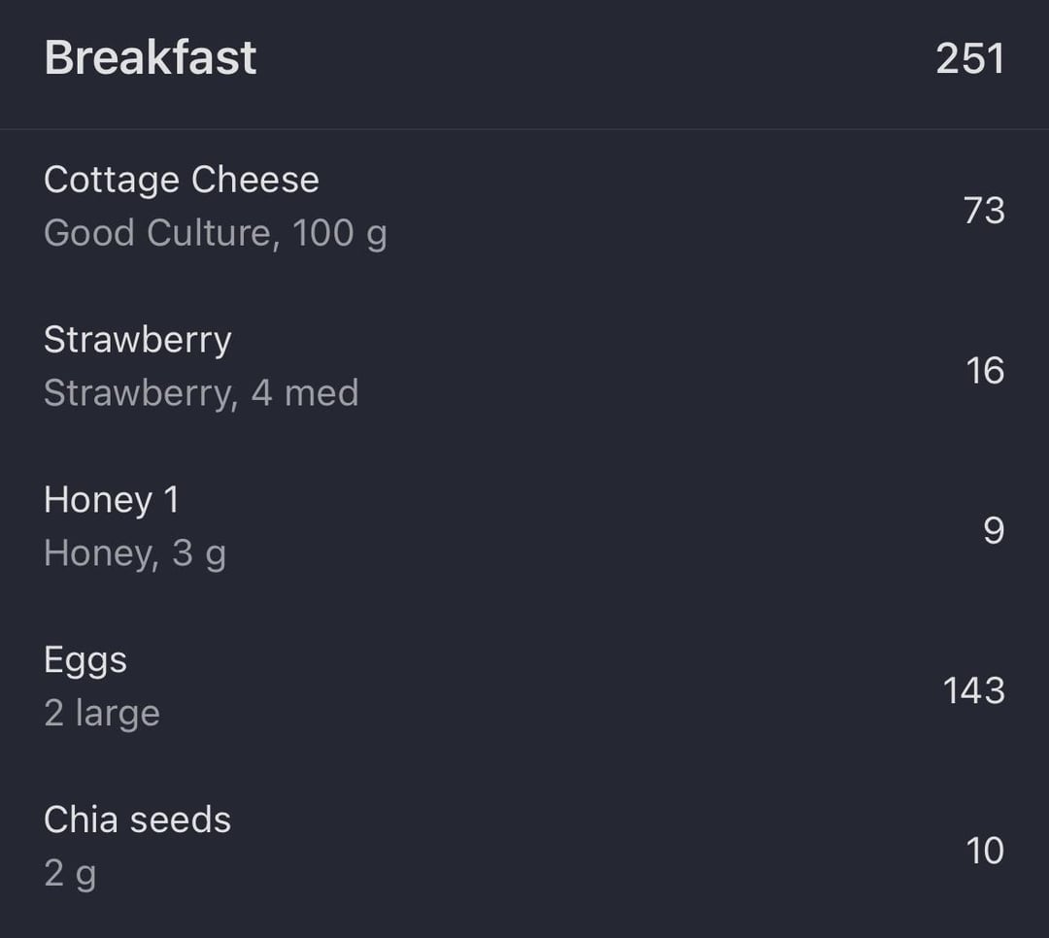Select the Good Culture, 100 g serving text

click(216, 233)
